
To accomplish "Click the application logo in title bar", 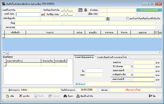I will 4,4.
